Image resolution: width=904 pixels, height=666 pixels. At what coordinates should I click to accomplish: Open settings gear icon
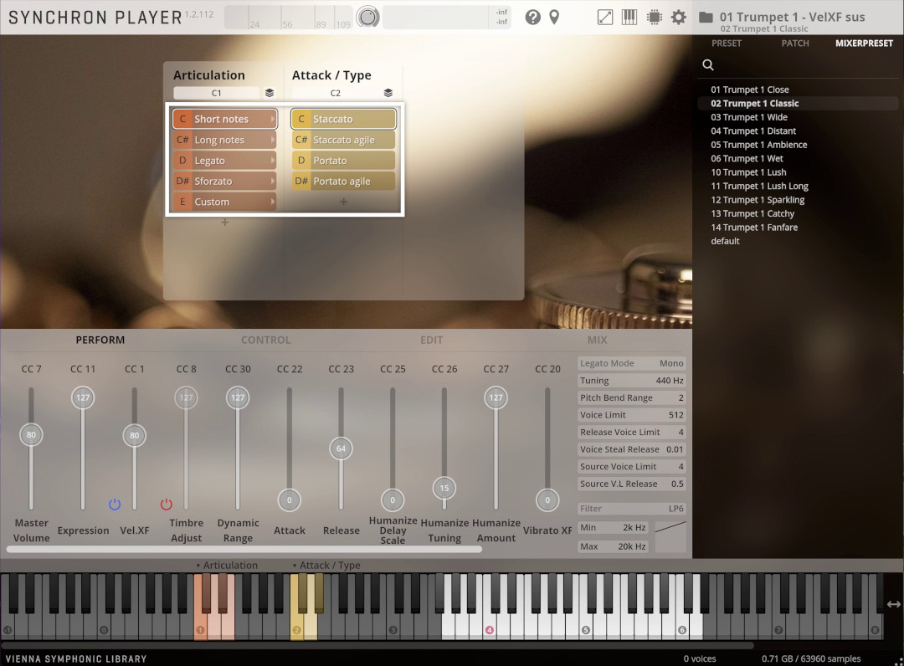pyautogui.click(x=679, y=18)
